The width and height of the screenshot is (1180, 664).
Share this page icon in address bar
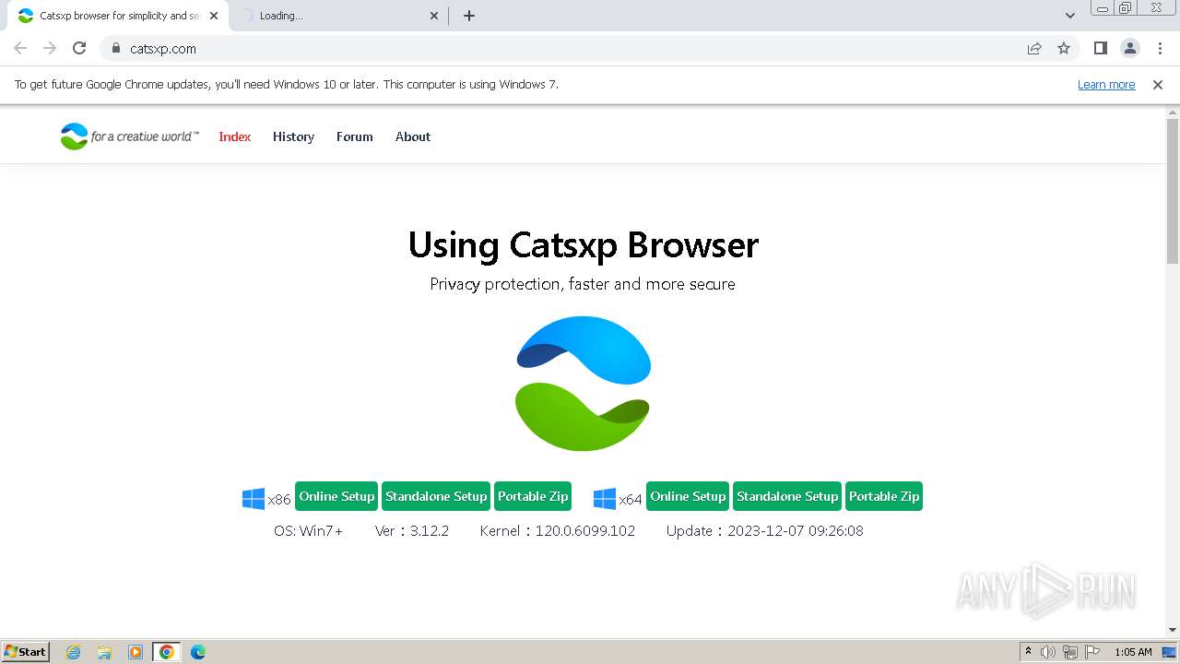click(x=1034, y=48)
